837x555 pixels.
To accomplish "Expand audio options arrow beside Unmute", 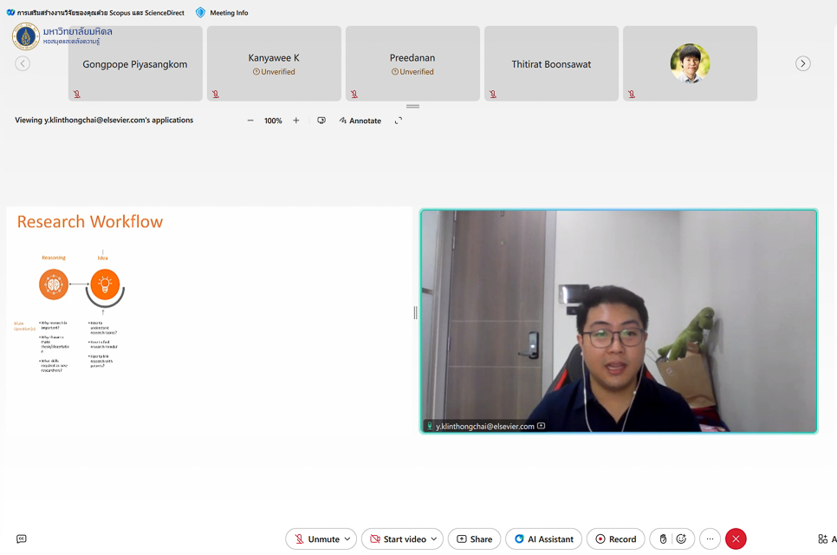I will pos(347,539).
